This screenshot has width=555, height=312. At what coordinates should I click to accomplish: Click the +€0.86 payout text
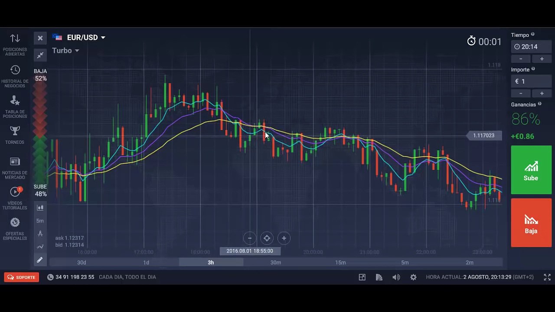coord(522,136)
